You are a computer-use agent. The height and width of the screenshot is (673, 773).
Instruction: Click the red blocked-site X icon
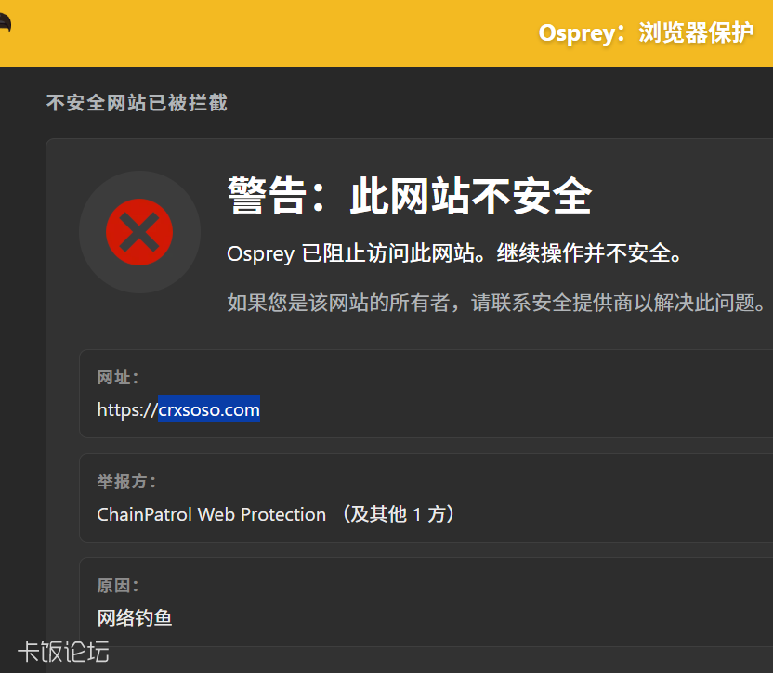click(139, 232)
